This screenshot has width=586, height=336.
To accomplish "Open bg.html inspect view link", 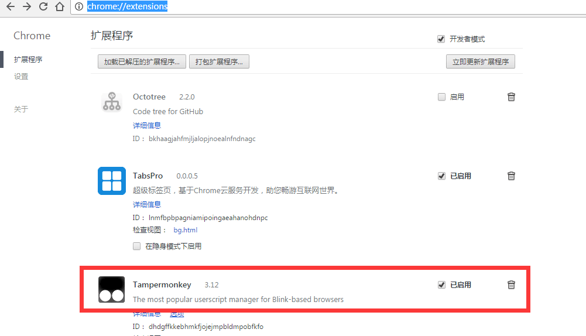I will [x=186, y=230].
